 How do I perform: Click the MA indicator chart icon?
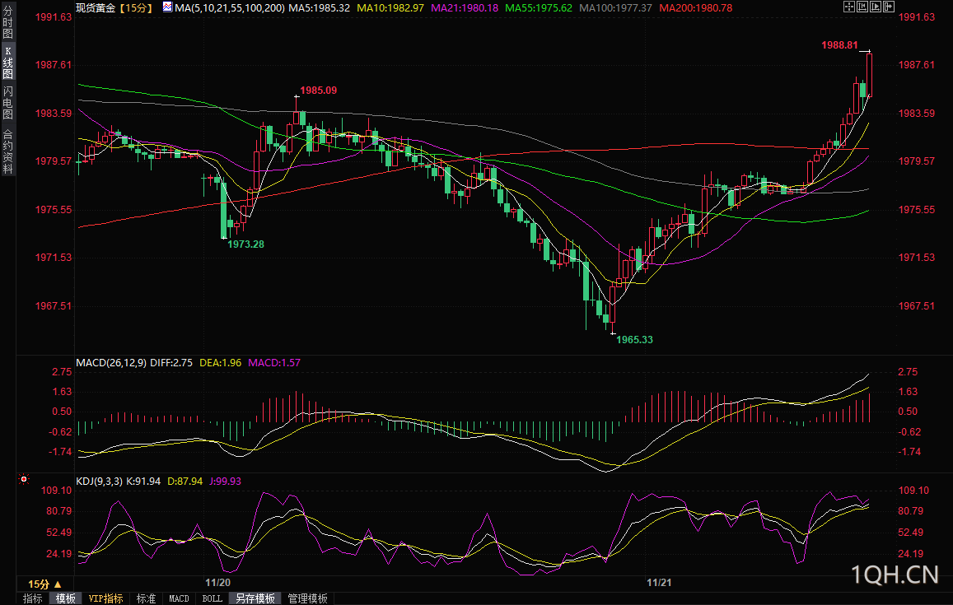(167, 7)
